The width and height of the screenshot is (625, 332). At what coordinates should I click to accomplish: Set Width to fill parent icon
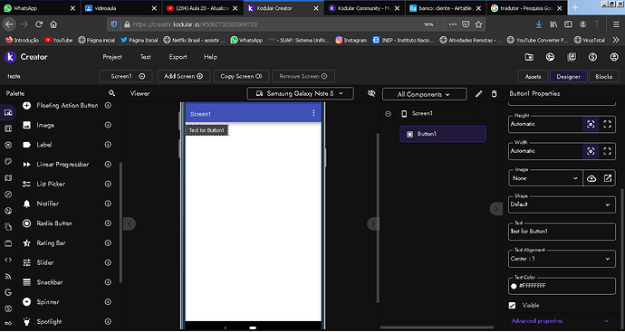click(x=607, y=151)
